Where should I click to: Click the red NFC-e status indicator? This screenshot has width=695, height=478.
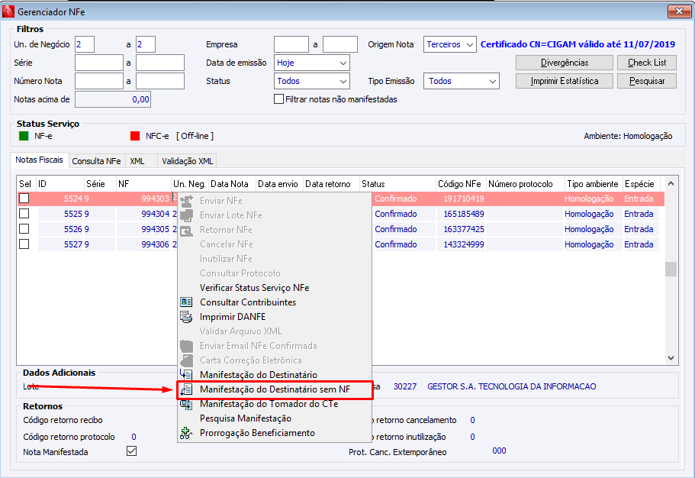point(135,136)
